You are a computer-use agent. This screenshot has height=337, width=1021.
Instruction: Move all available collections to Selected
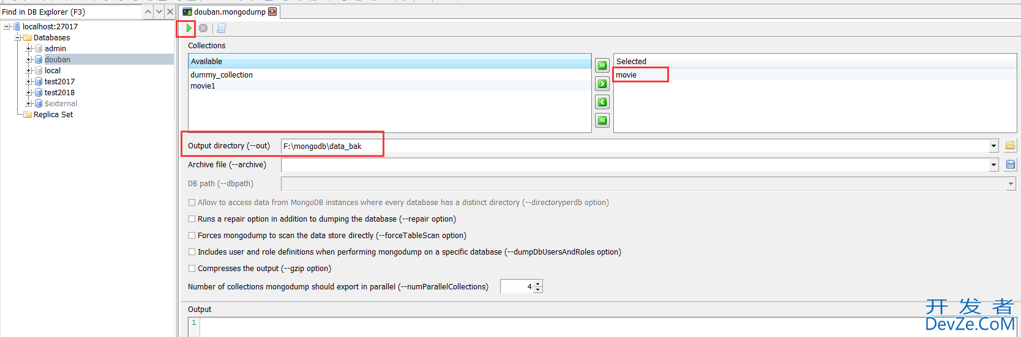[602, 65]
